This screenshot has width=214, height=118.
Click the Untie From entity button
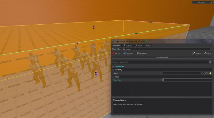point(162,57)
